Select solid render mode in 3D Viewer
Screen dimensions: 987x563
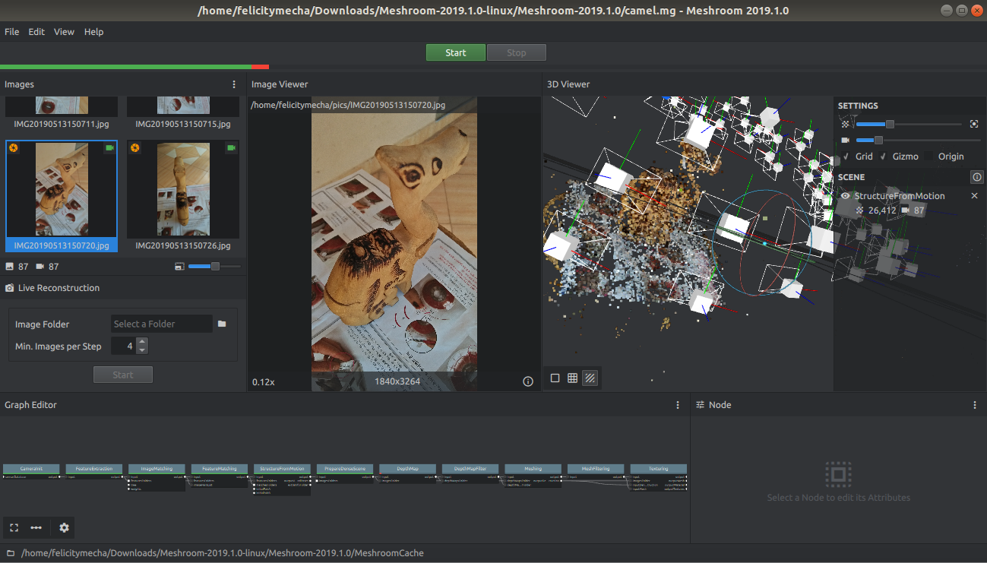pos(555,378)
